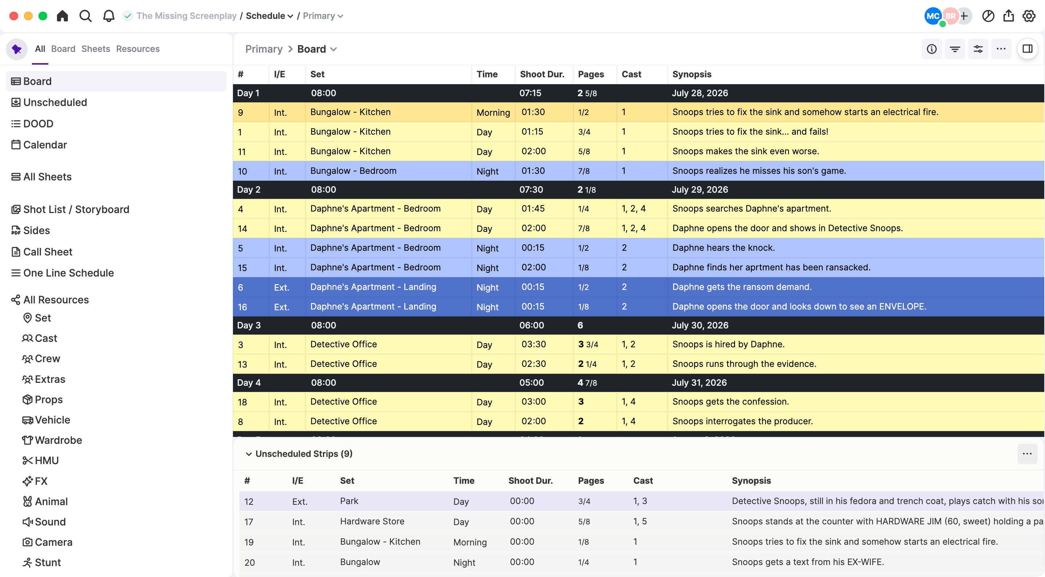Screen dimensions: 1045x577
Task: Switch to the Sheets tab
Action: click(96, 49)
